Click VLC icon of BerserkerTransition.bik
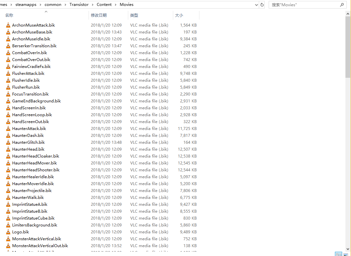 pos(8,46)
